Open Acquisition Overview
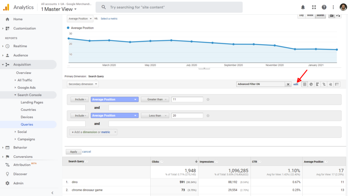348x196 pixels. click(x=24, y=73)
